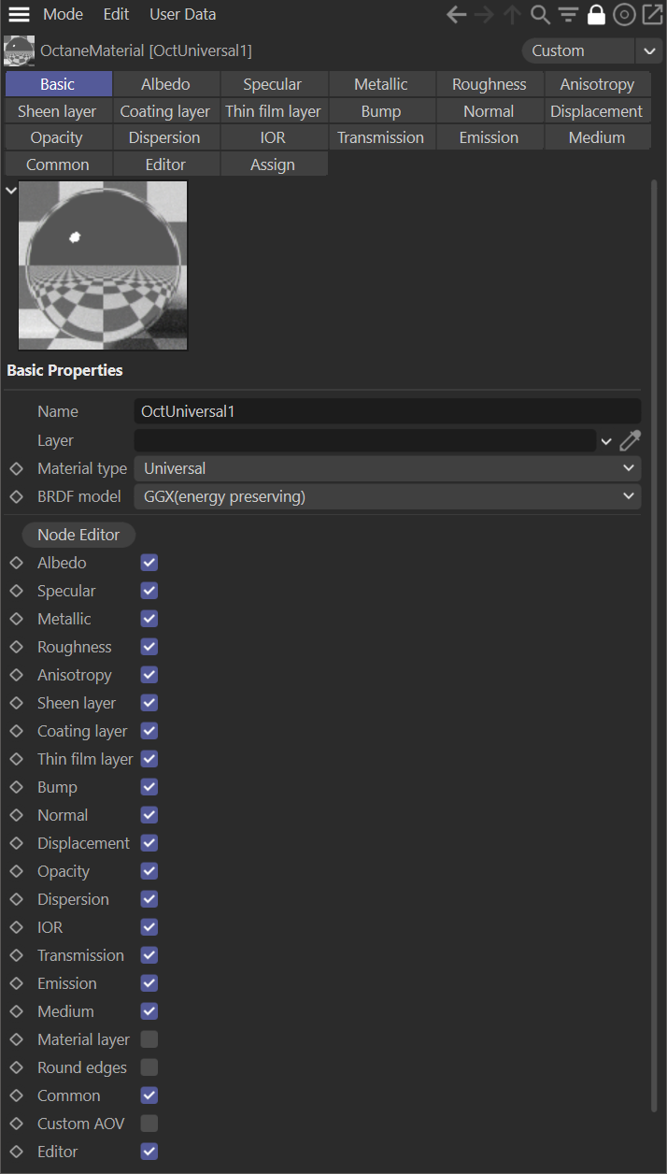667x1174 pixels.
Task: Open the User Data menu
Action: click(182, 15)
